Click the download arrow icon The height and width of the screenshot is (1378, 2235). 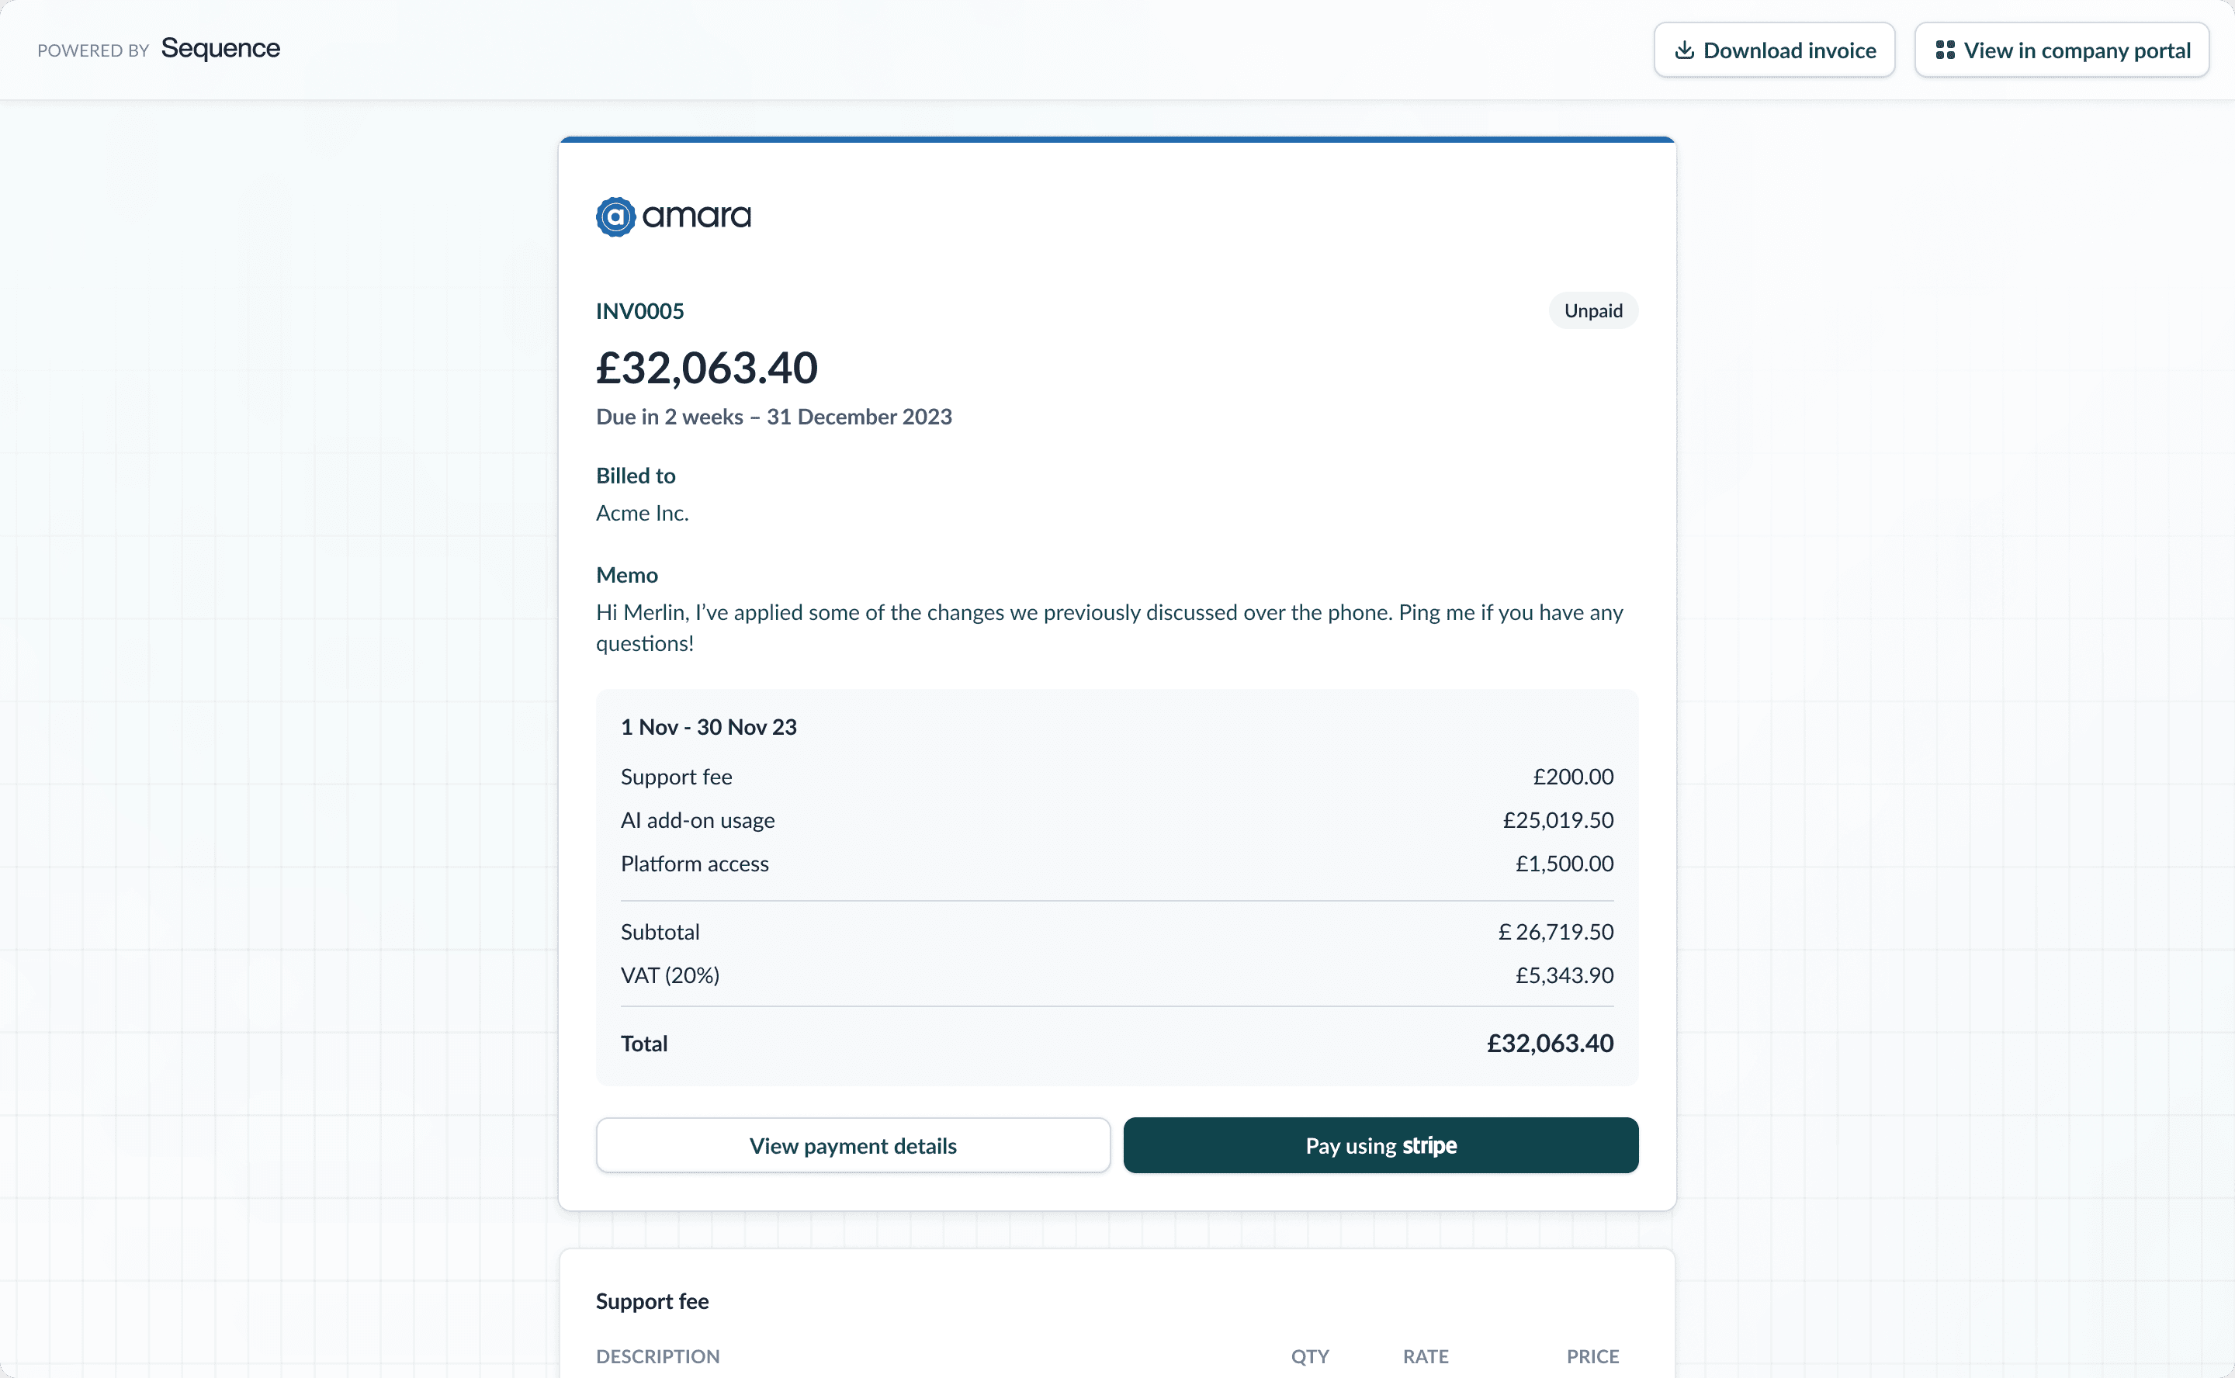tap(1685, 49)
